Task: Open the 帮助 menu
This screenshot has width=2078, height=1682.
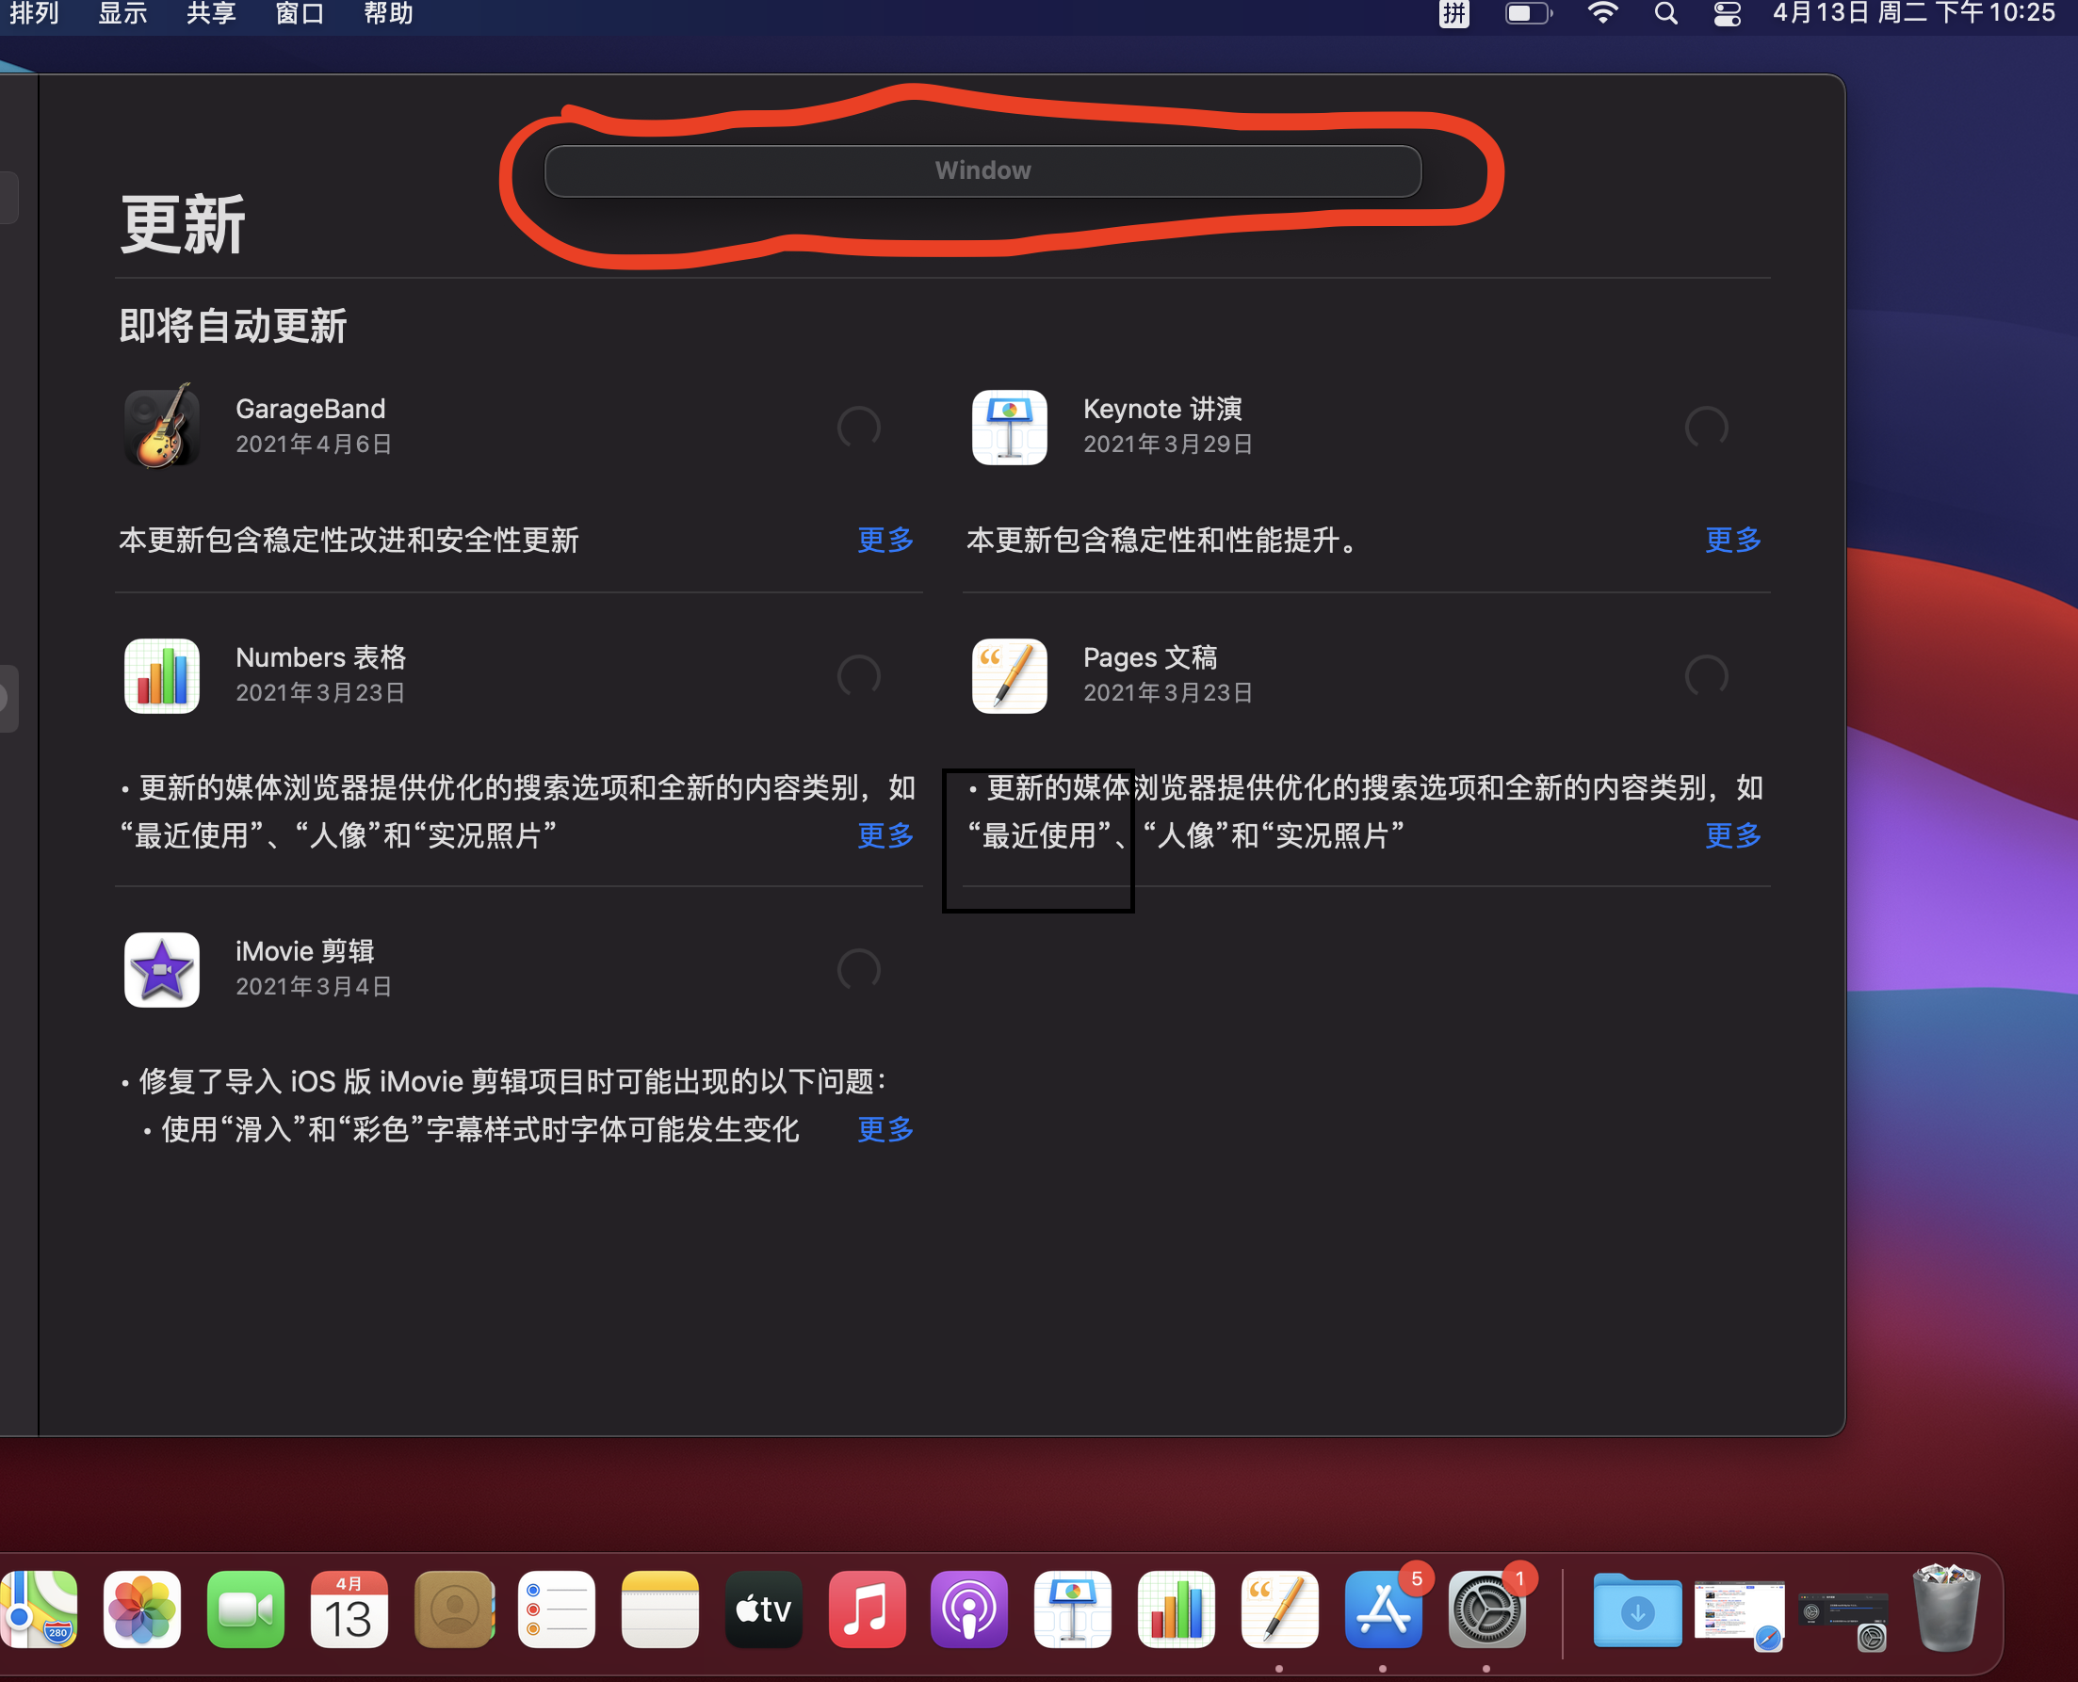Action: point(388,13)
